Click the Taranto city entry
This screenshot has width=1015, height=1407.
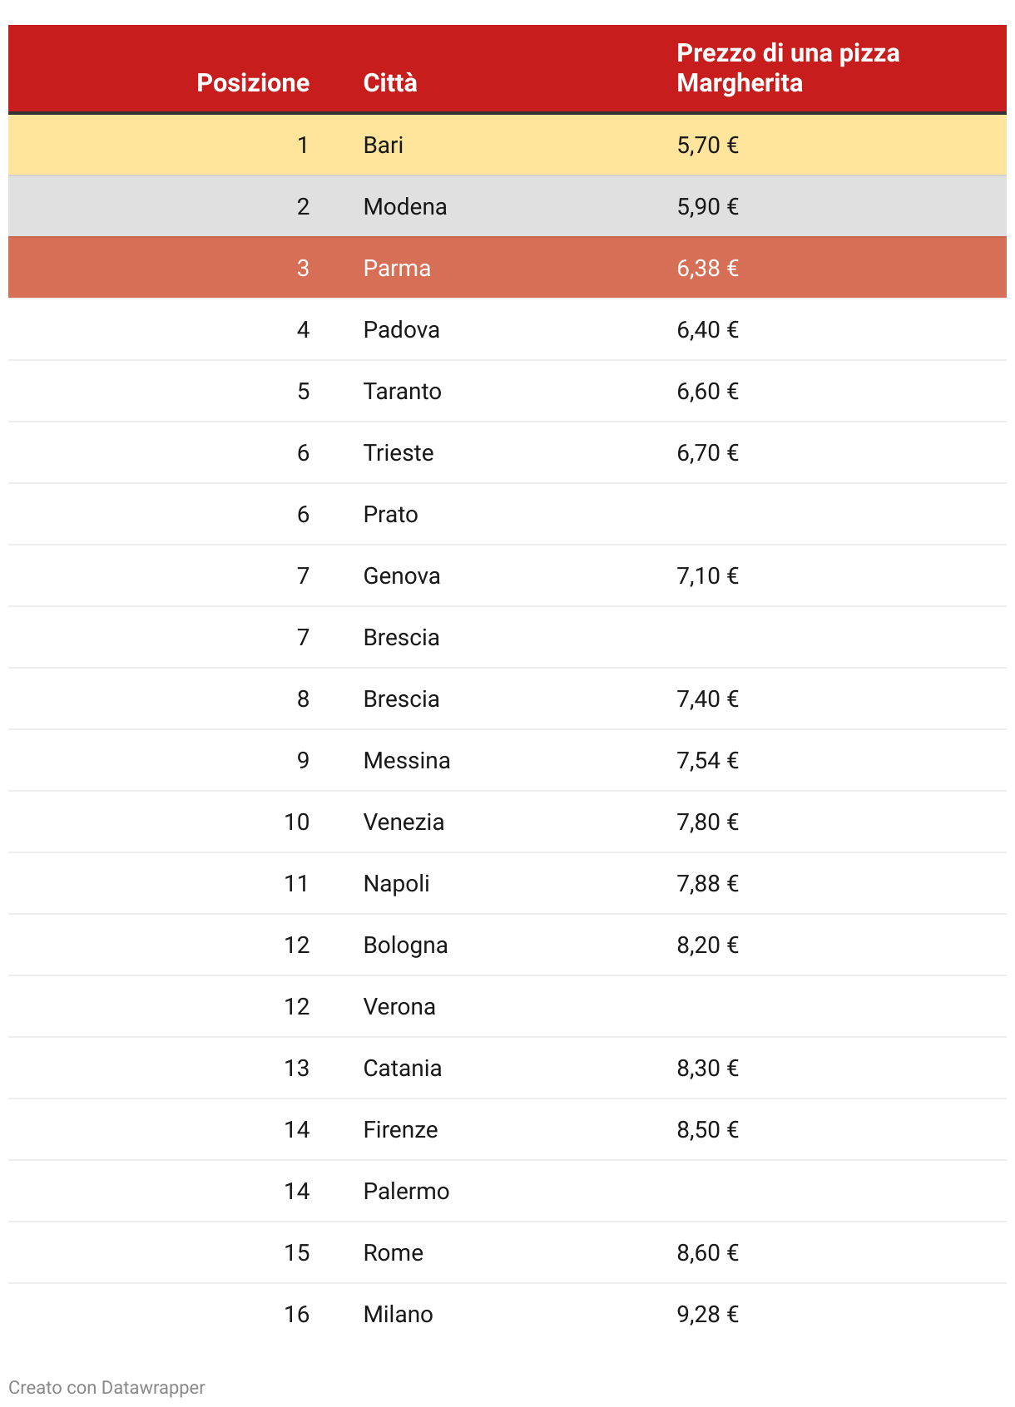(402, 392)
